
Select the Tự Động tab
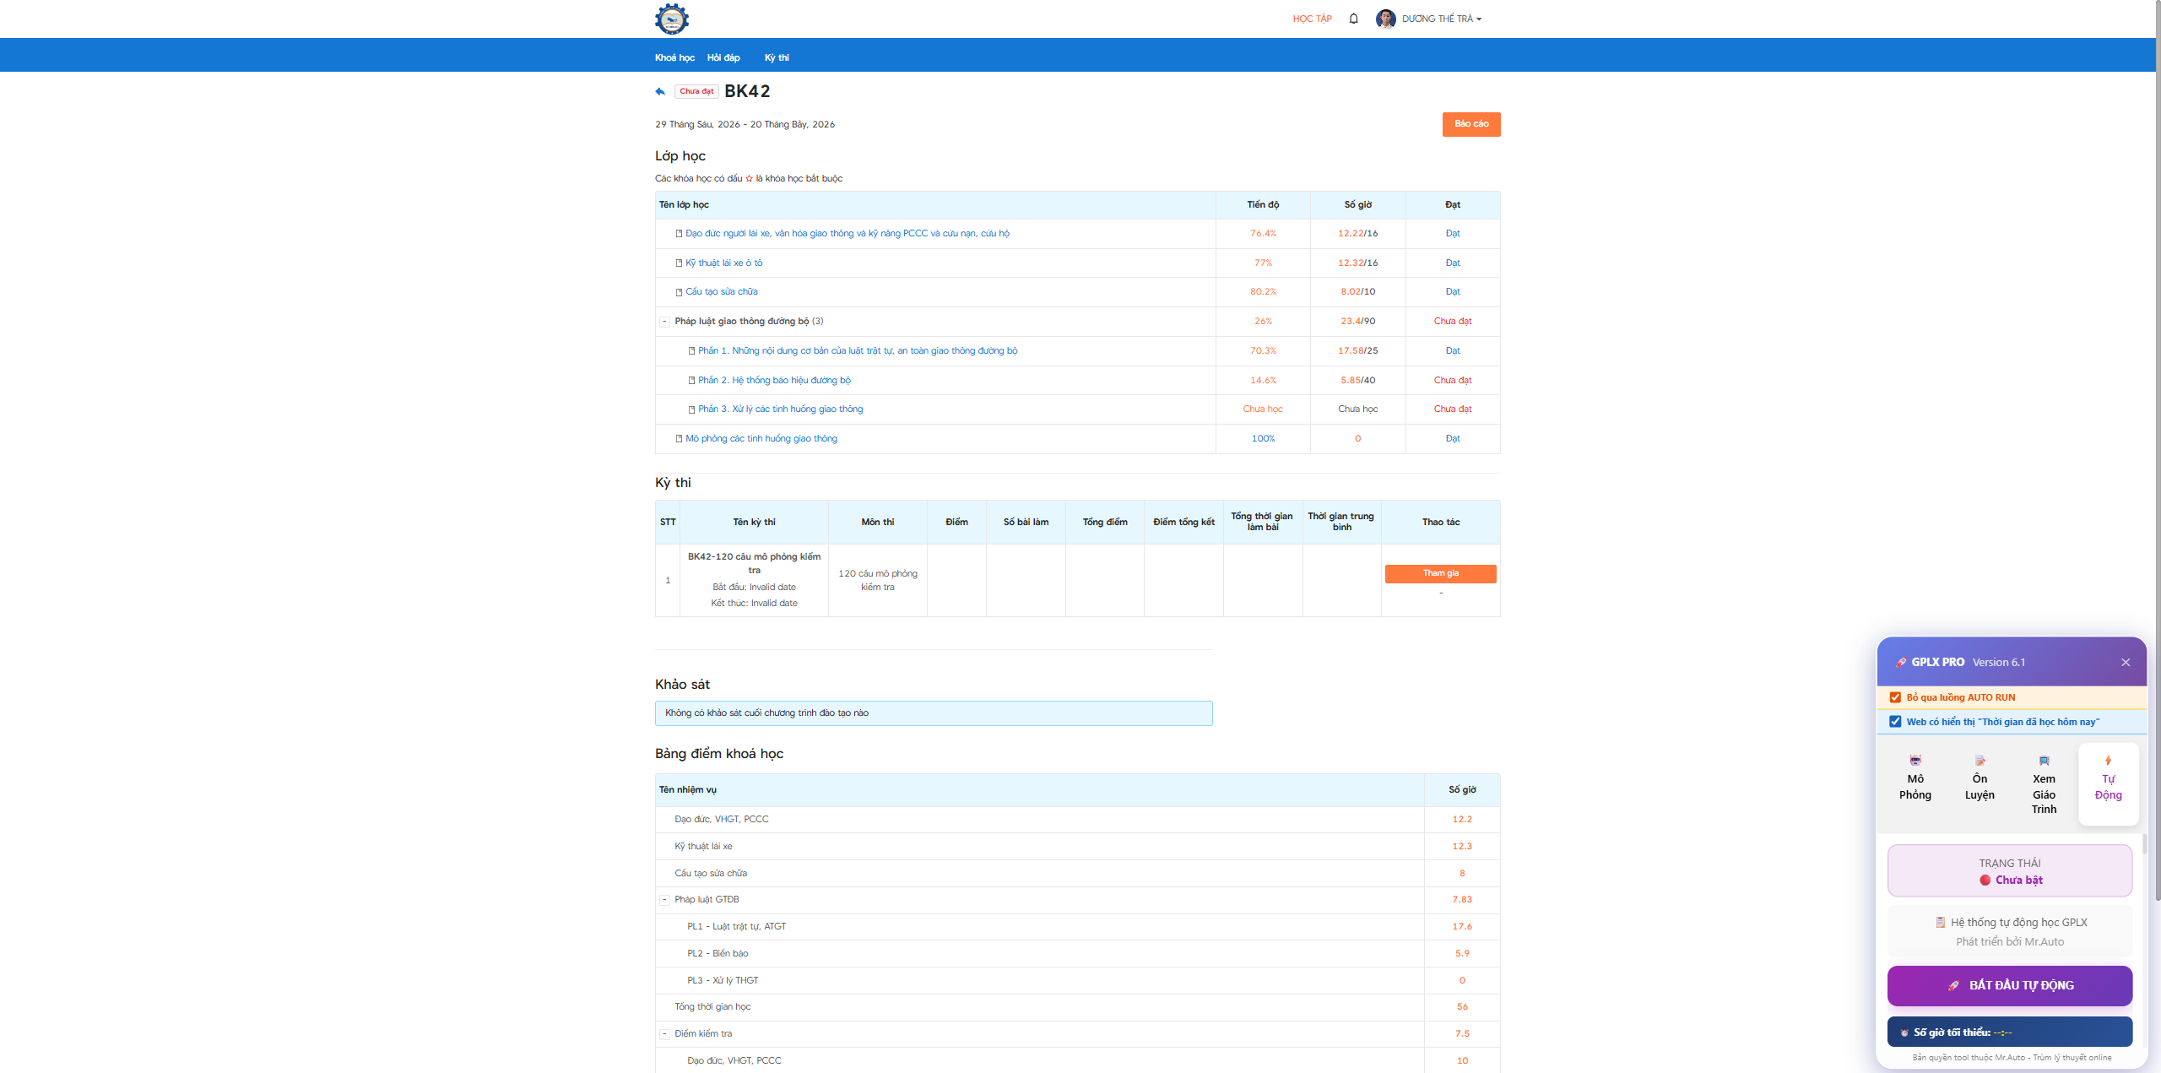pos(2108,783)
